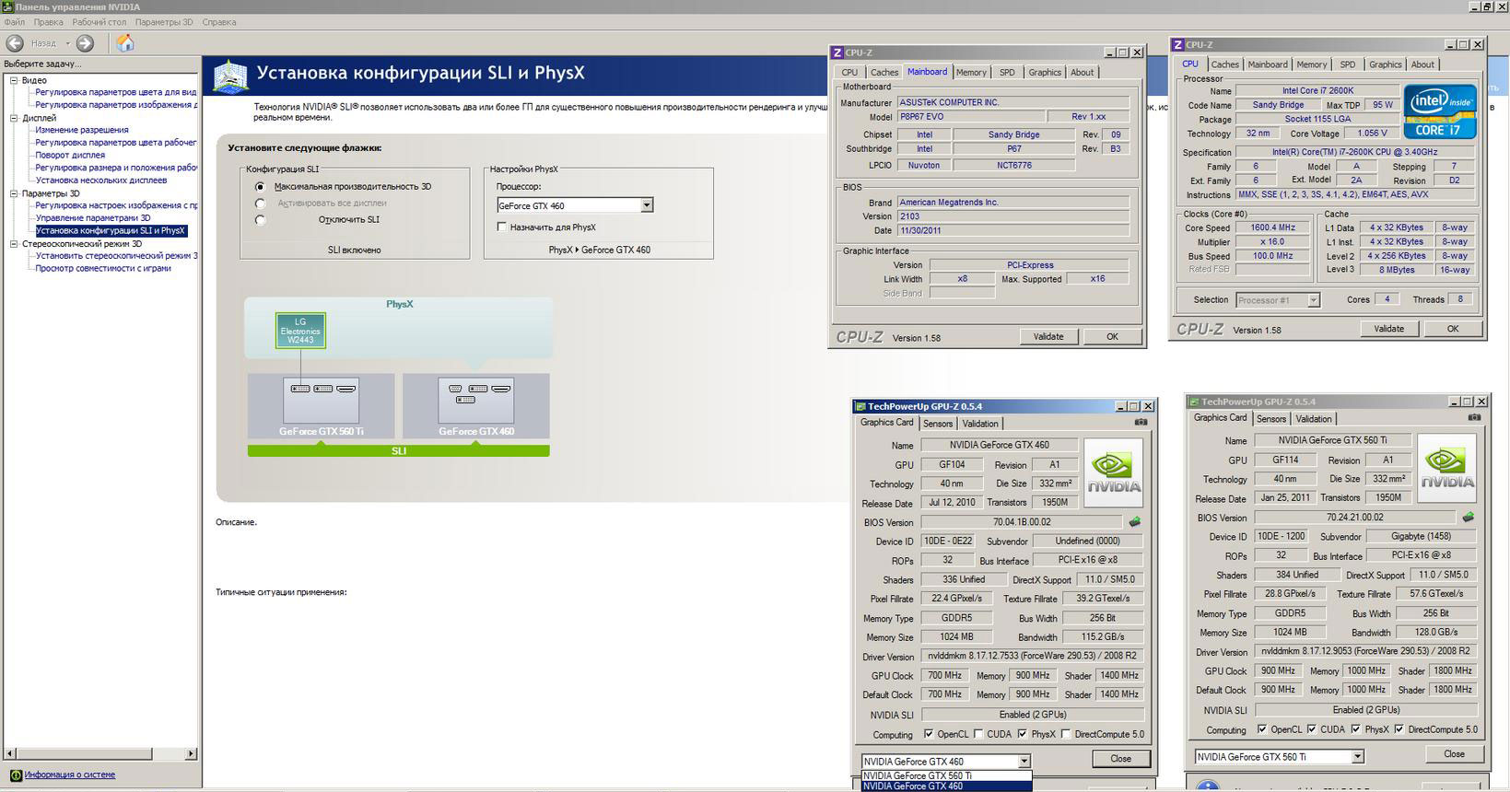The image size is (1510, 792).
Task: Click the Z icon of CPU-Z Mainboard window
Action: [x=837, y=52]
